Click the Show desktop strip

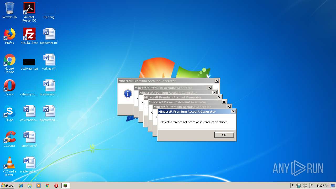333,186
